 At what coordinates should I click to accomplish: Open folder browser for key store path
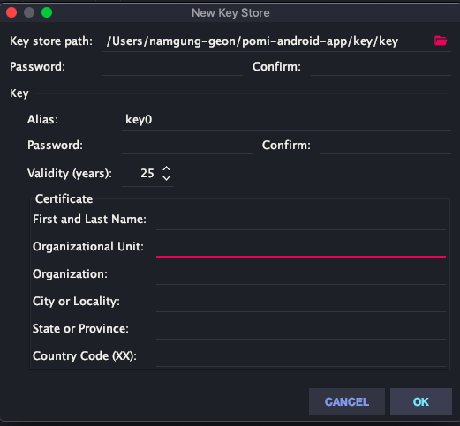click(x=441, y=41)
